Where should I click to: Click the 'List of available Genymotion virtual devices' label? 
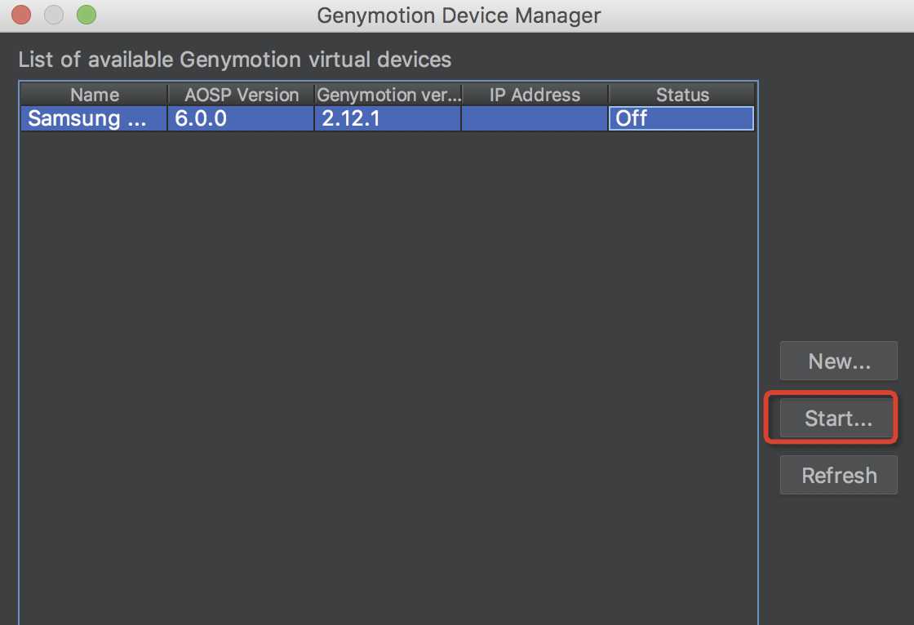tap(235, 60)
